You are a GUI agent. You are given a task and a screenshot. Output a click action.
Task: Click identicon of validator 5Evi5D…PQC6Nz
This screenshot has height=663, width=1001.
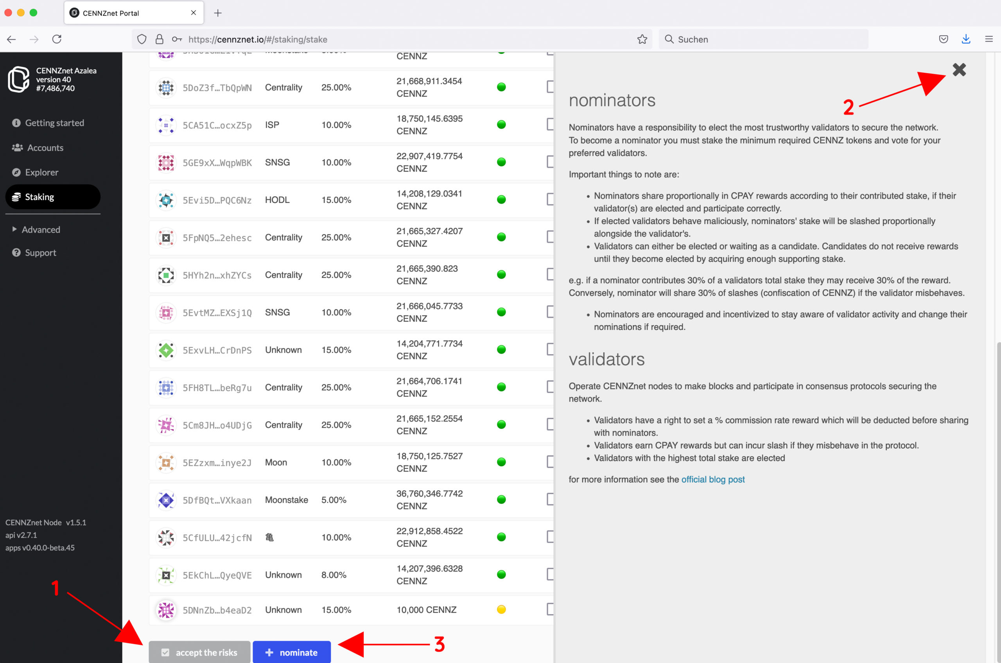(166, 200)
